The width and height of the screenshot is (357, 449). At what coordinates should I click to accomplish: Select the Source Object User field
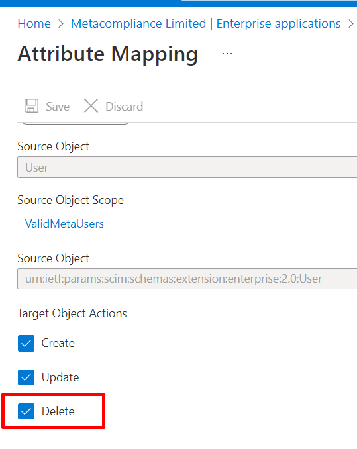187,168
